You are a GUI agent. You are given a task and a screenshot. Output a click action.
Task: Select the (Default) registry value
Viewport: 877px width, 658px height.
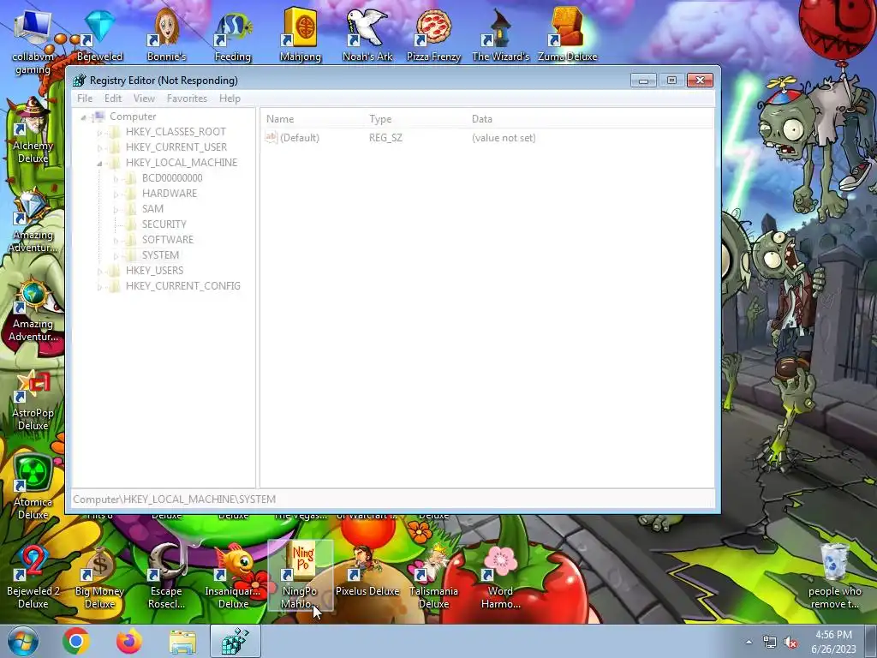[x=293, y=138]
